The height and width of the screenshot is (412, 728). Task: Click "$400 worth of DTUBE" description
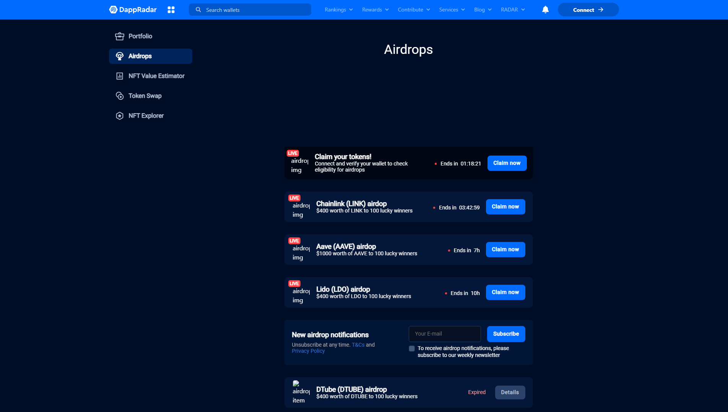367,396
